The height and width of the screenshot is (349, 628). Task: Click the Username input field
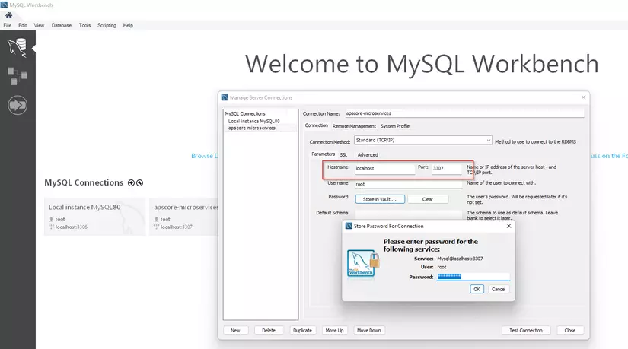pos(408,184)
